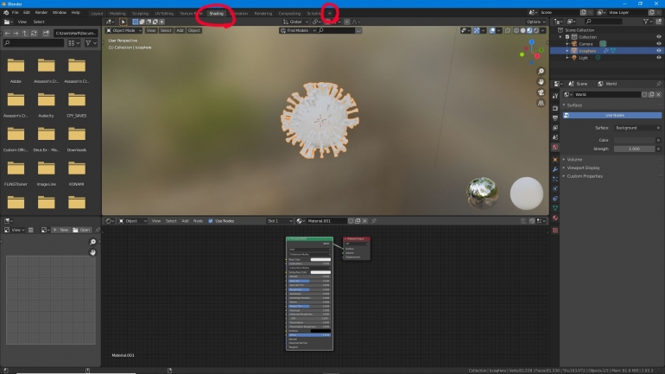Switch to the Rendering workspace tab

coord(263,14)
